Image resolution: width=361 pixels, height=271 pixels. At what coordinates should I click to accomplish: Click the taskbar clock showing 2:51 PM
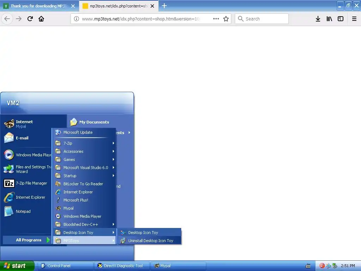(x=348, y=266)
